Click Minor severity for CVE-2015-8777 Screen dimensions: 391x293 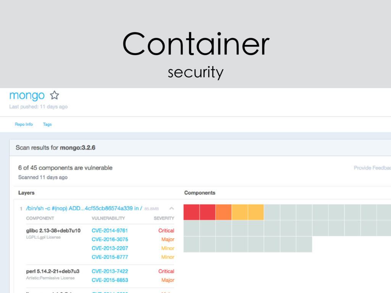(x=168, y=257)
